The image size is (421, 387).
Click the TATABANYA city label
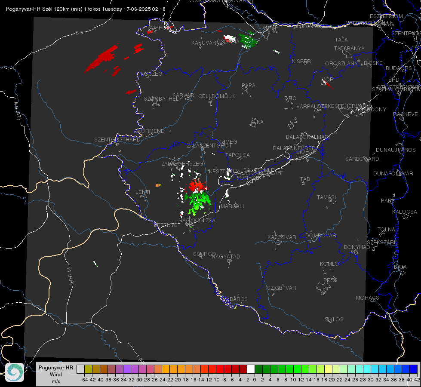pyautogui.click(x=349, y=48)
